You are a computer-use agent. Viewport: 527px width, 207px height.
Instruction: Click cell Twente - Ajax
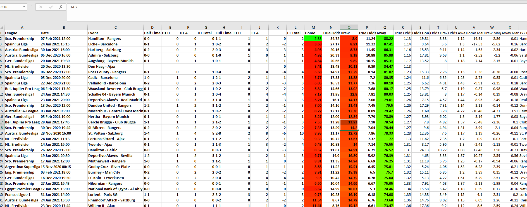(x=115, y=144)
